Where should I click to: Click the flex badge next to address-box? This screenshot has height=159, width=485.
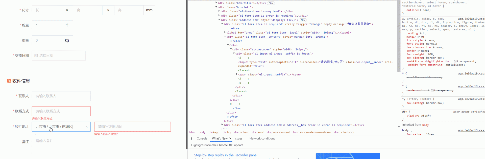pyautogui.click(x=303, y=20)
